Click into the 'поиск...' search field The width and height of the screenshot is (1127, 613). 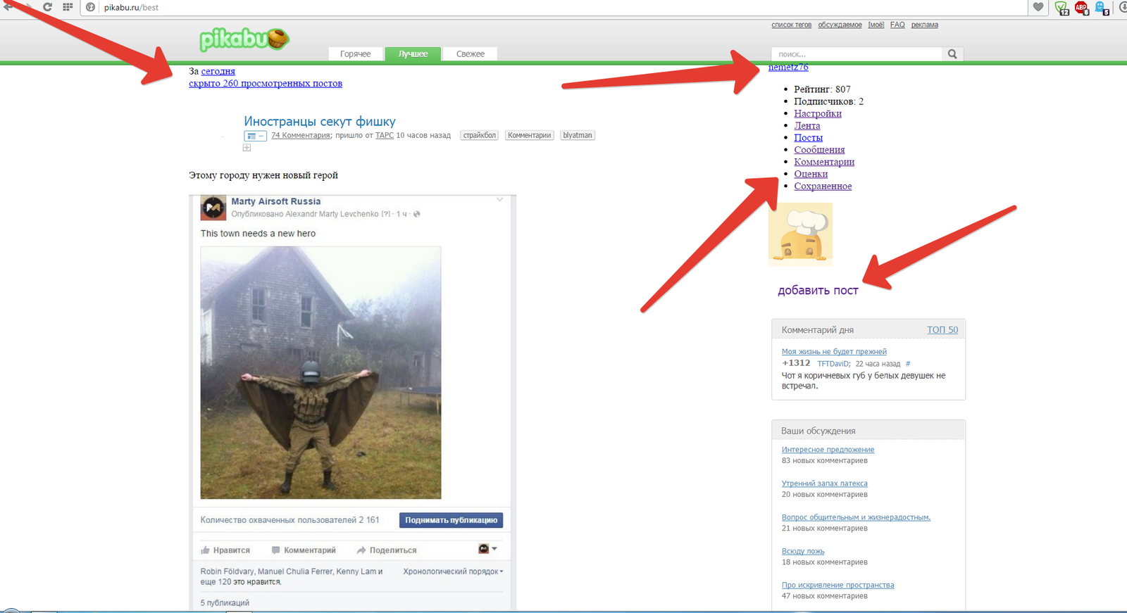coord(856,54)
